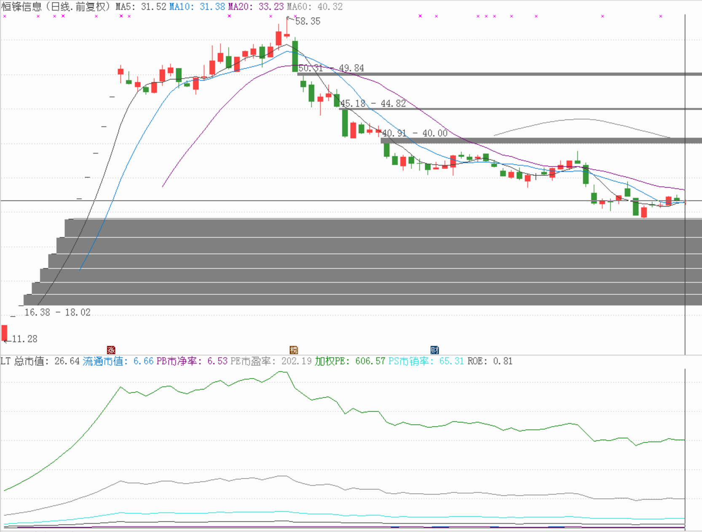Screen dimensions: 702x532
Task: Click the 50.31 - 49.84 gap label
Action: pyautogui.click(x=331, y=68)
